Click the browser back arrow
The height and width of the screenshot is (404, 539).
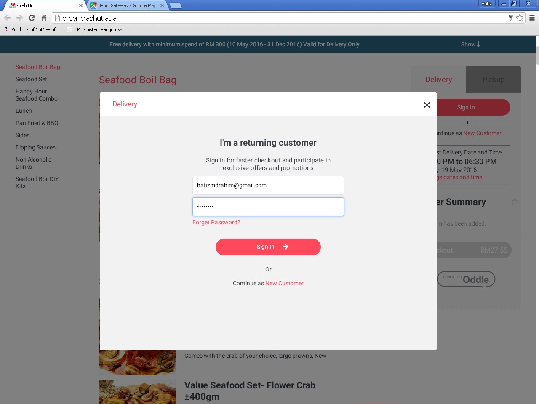click(x=7, y=18)
